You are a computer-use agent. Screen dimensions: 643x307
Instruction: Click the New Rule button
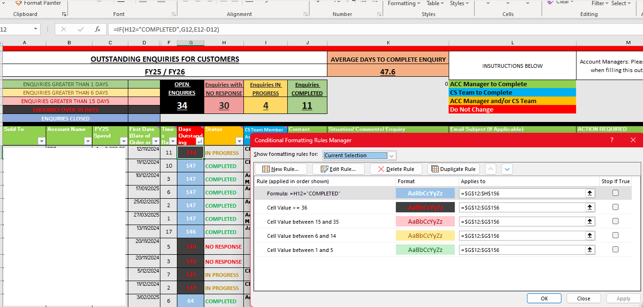coord(280,169)
